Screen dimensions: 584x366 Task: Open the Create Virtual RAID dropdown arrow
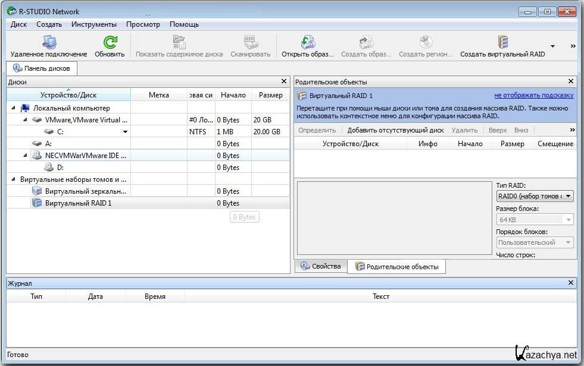552,46
